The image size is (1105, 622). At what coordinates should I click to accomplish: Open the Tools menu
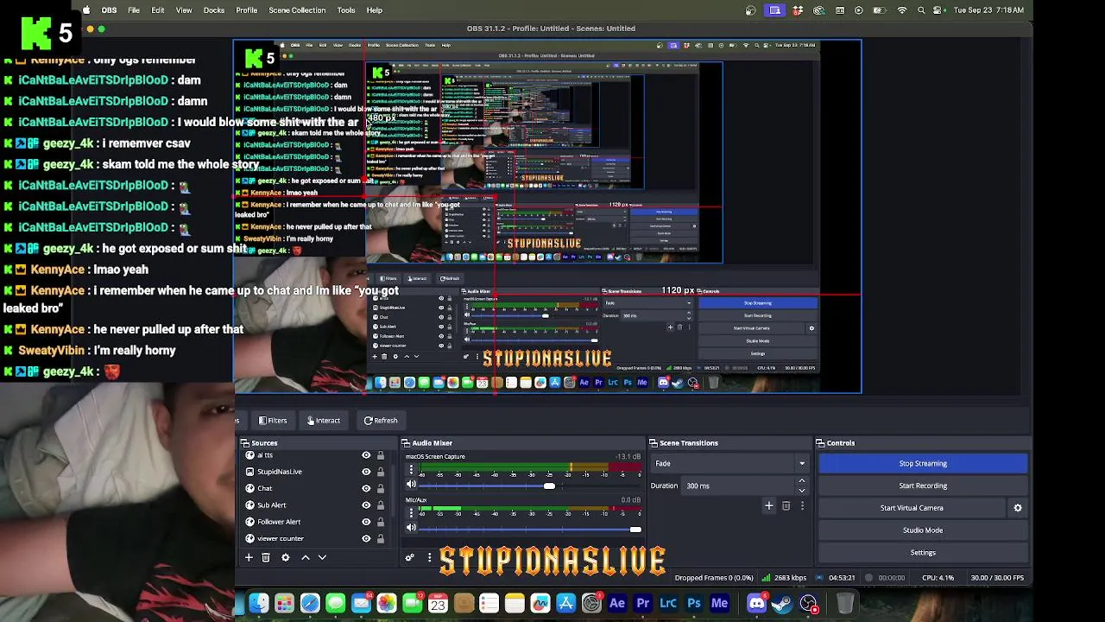click(346, 10)
